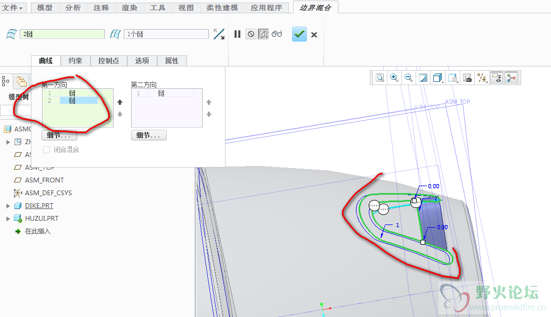Click the model tree search field

tap(15, 110)
